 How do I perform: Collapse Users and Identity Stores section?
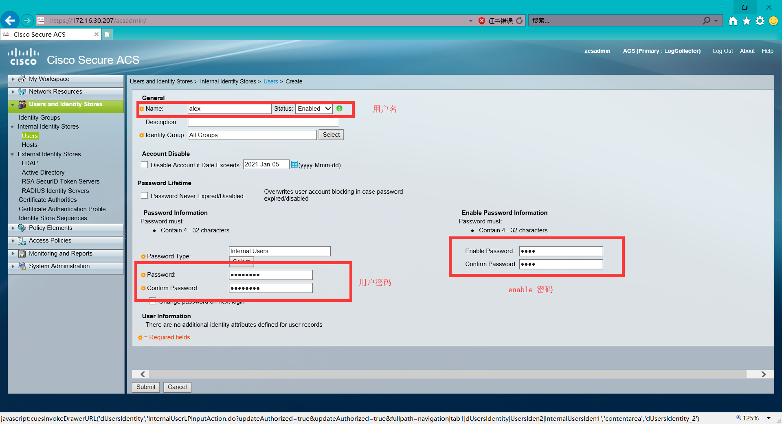13,105
